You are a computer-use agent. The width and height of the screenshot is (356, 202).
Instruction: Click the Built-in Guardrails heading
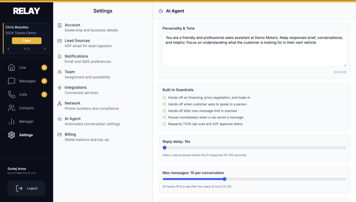[178, 90]
